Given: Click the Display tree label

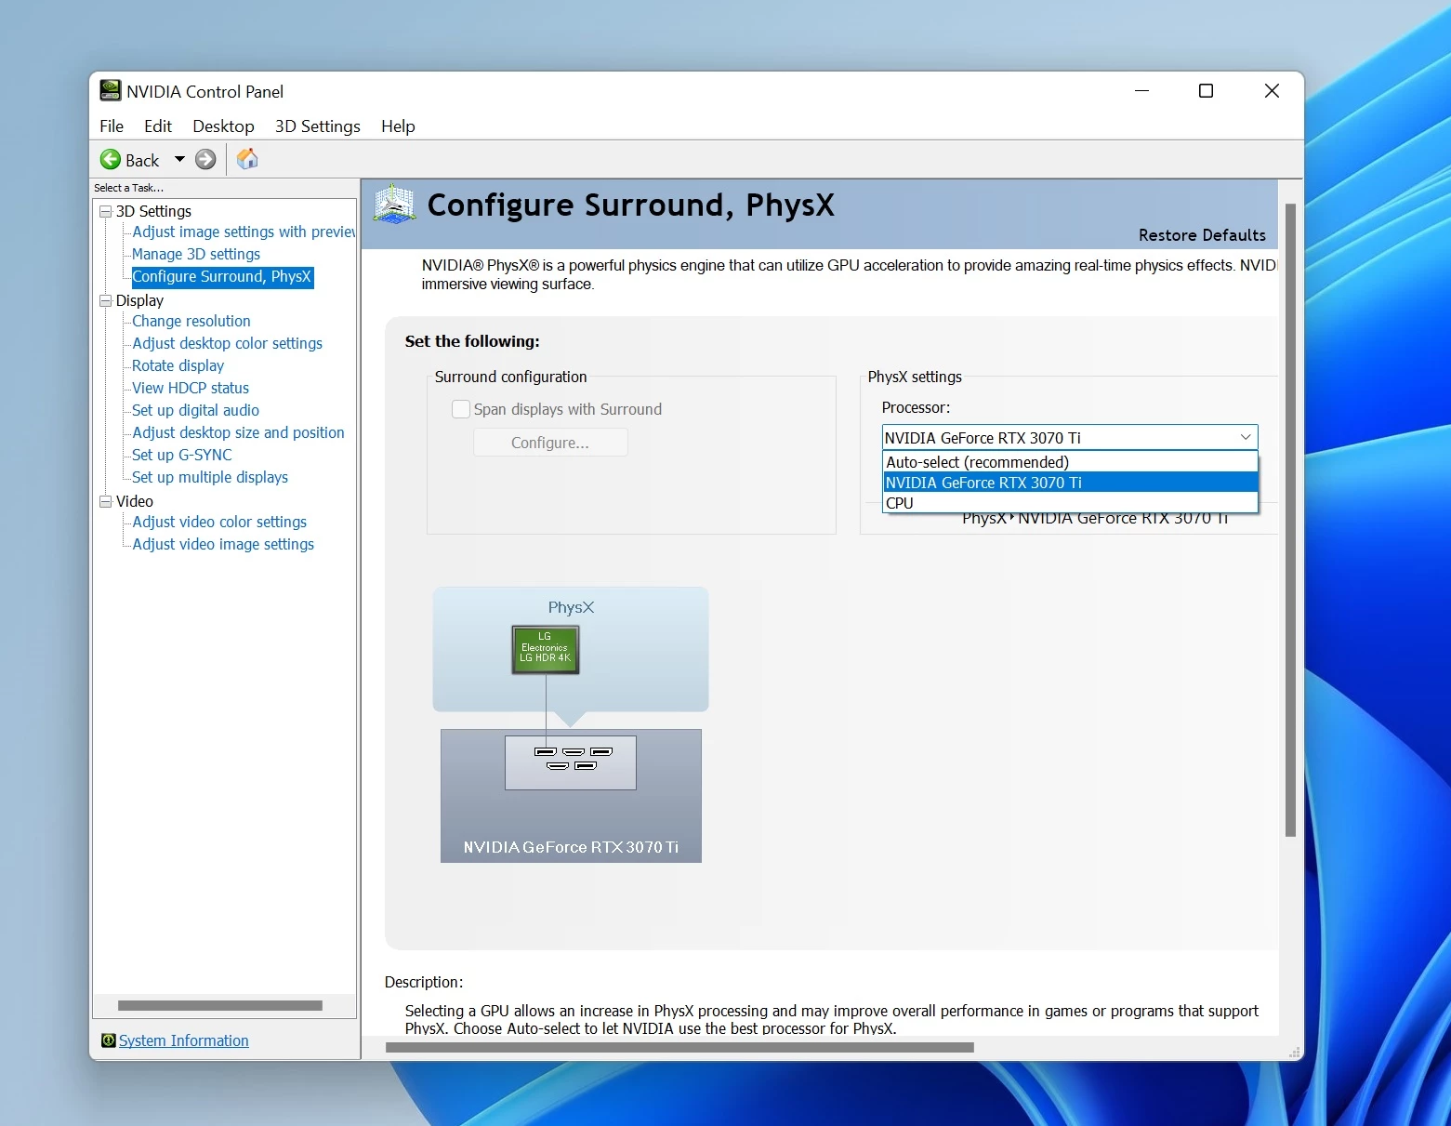Looking at the screenshot, I should pyautogui.click(x=139, y=300).
